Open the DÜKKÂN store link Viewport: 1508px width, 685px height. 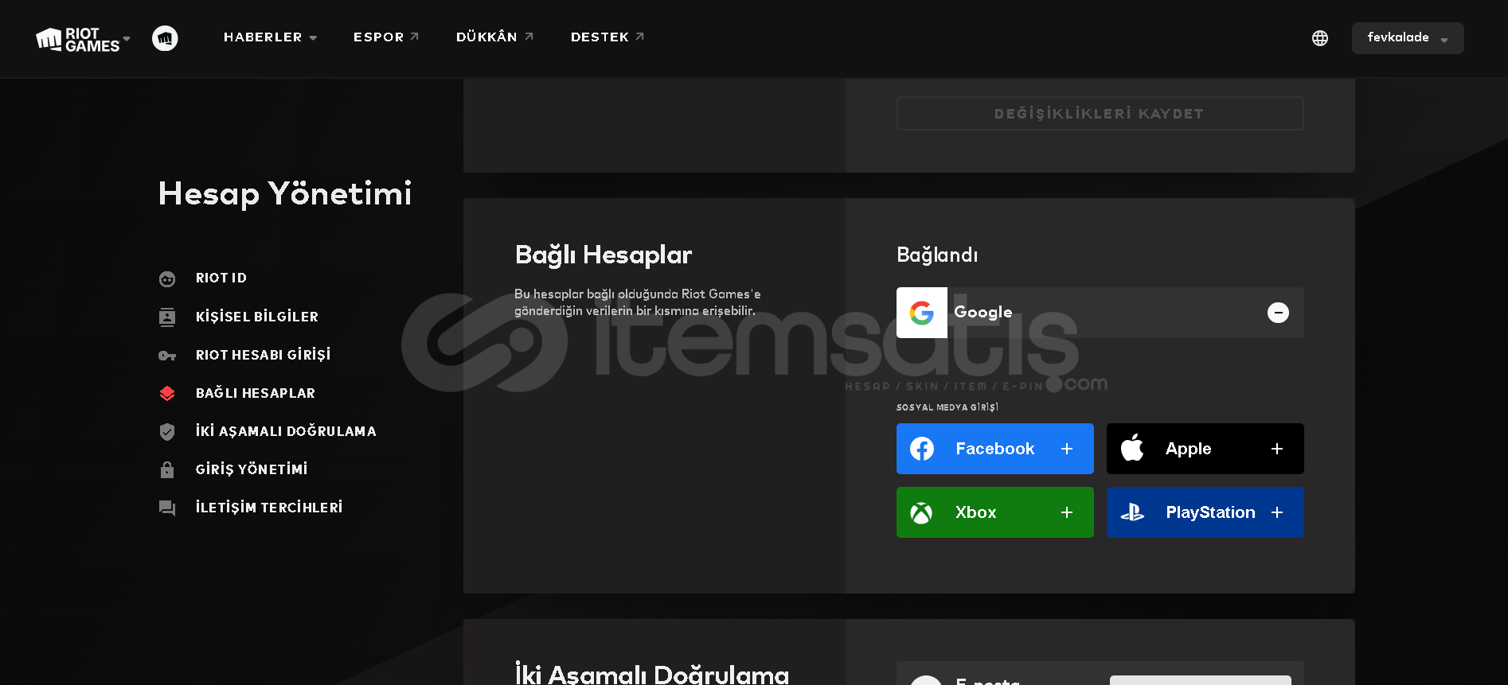pos(494,37)
